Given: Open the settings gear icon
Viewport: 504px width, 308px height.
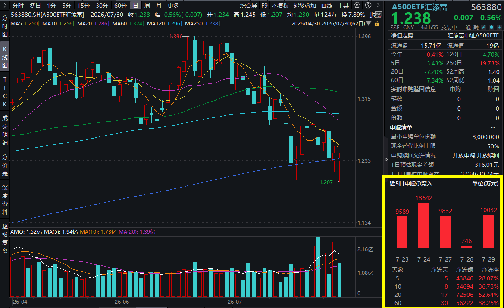Looking at the screenshot, I should [357, 6].
